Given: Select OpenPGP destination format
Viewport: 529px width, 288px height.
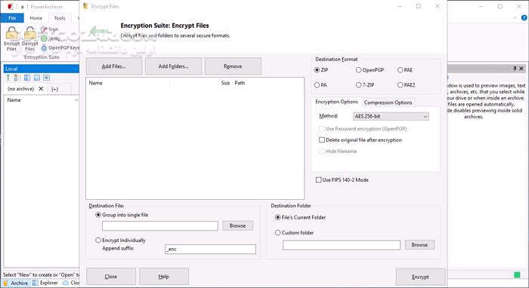Looking at the screenshot, I should [x=359, y=70].
